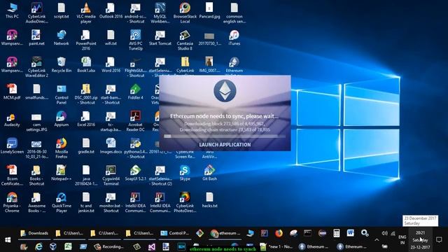Open Start Tomcat desktop shortcut
448x252 pixels.
point(160,38)
